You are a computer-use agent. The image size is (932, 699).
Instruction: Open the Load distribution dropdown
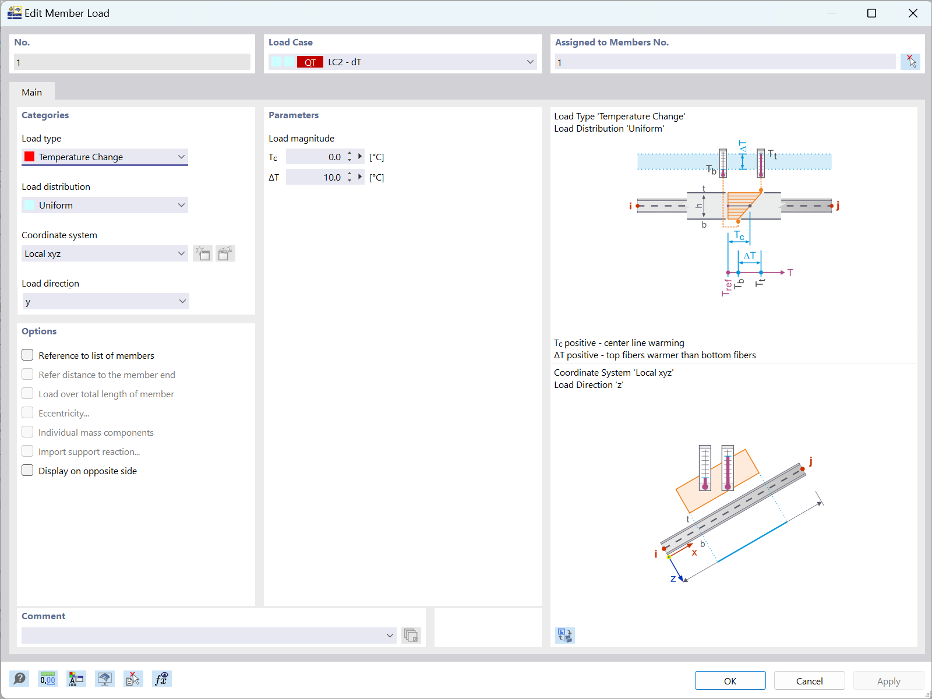[x=182, y=205]
